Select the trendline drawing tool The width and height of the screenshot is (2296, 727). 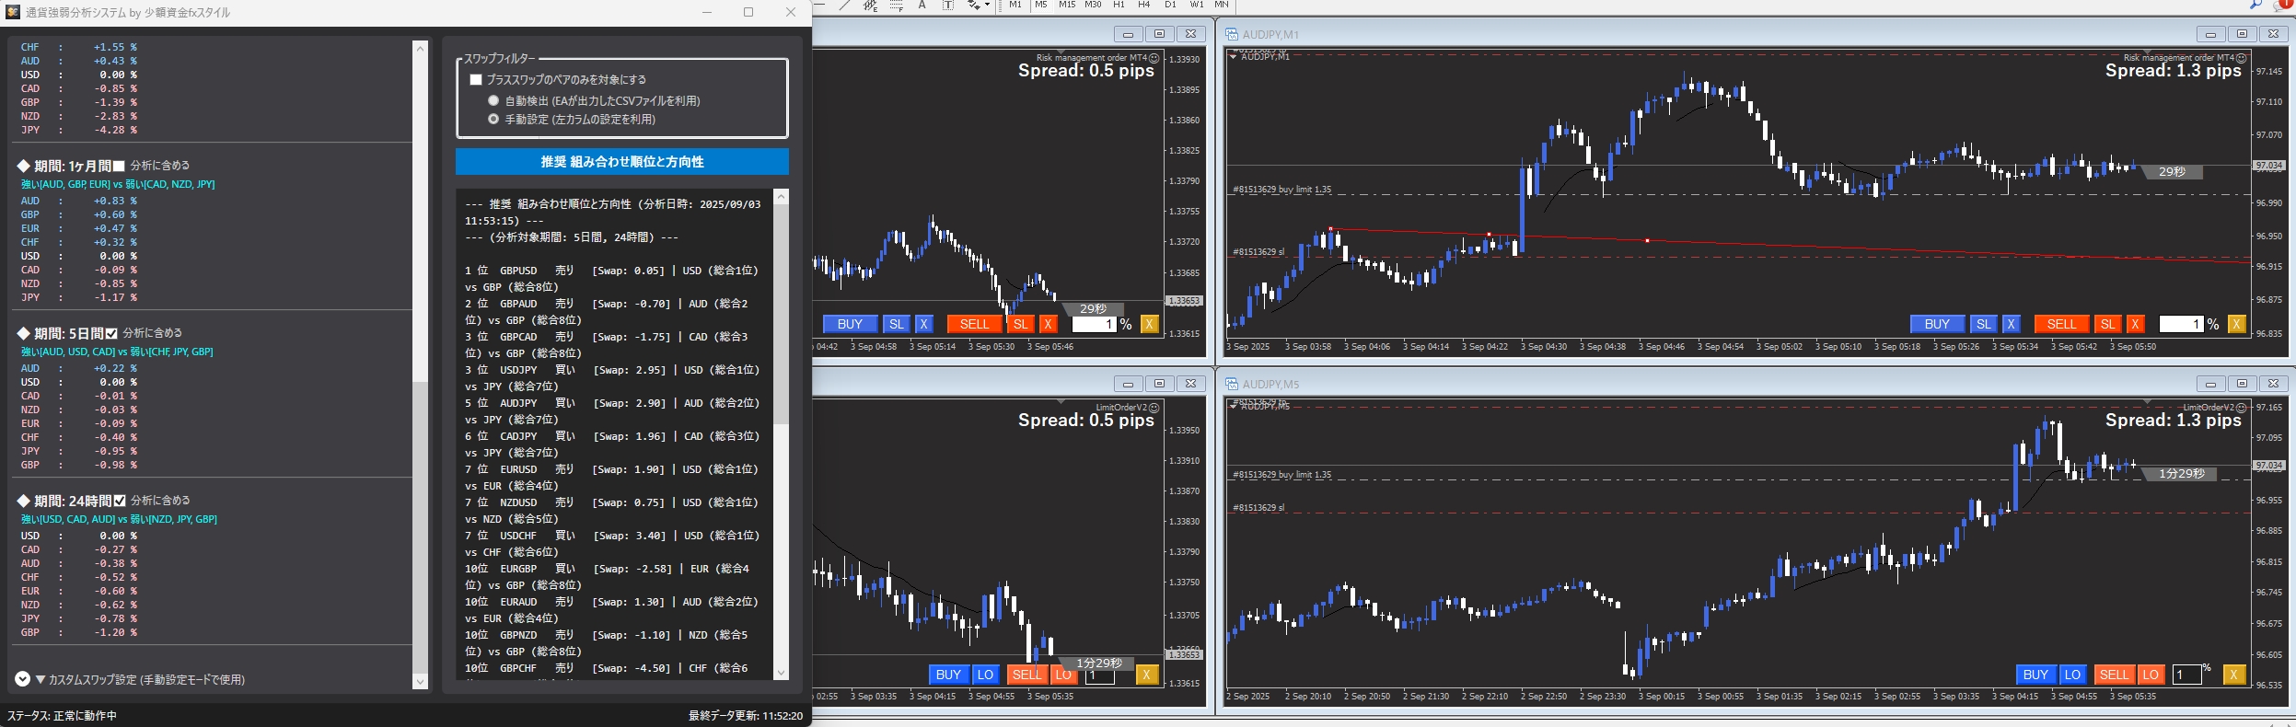(x=844, y=6)
